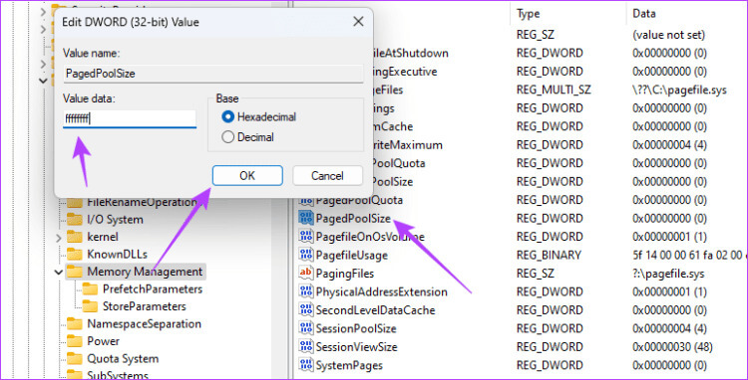The width and height of the screenshot is (748, 380).
Task: Select the Hexadecimal base option
Action: click(x=228, y=116)
